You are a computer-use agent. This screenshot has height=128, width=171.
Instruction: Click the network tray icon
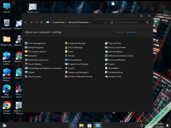(142, 126)
